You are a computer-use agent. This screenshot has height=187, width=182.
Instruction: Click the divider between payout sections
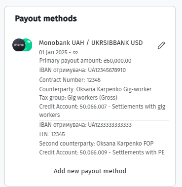104,120
